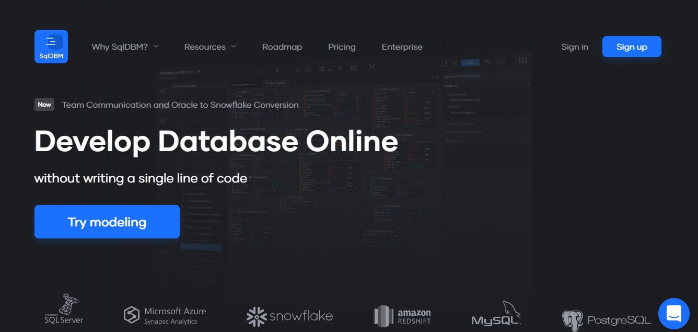Select the Snowflake logo

pos(289,316)
